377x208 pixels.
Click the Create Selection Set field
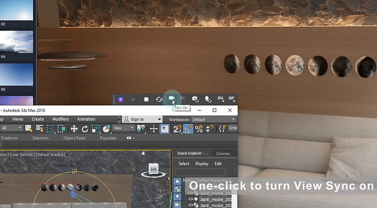[x=233, y=128]
